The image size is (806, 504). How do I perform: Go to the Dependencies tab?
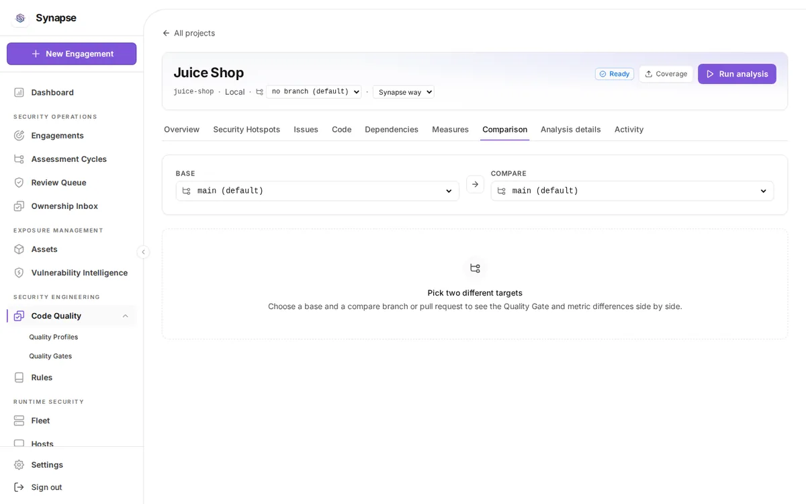(392, 129)
